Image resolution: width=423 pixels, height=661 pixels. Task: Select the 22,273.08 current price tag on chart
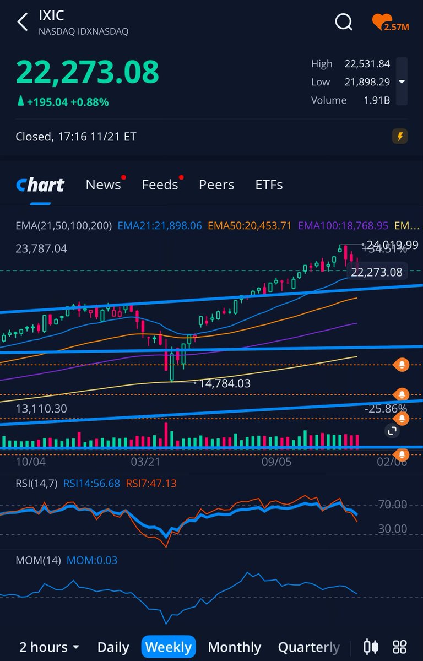(377, 272)
